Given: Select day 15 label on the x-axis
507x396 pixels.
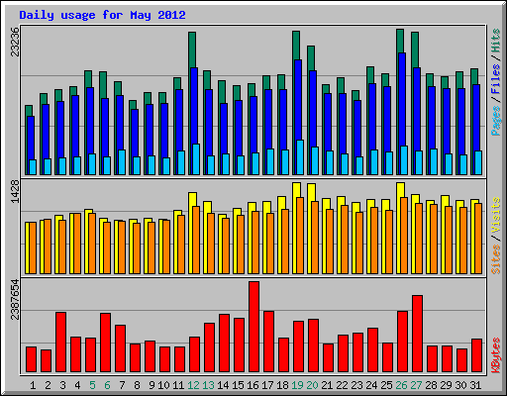Looking at the screenshot, I should click(x=238, y=385).
